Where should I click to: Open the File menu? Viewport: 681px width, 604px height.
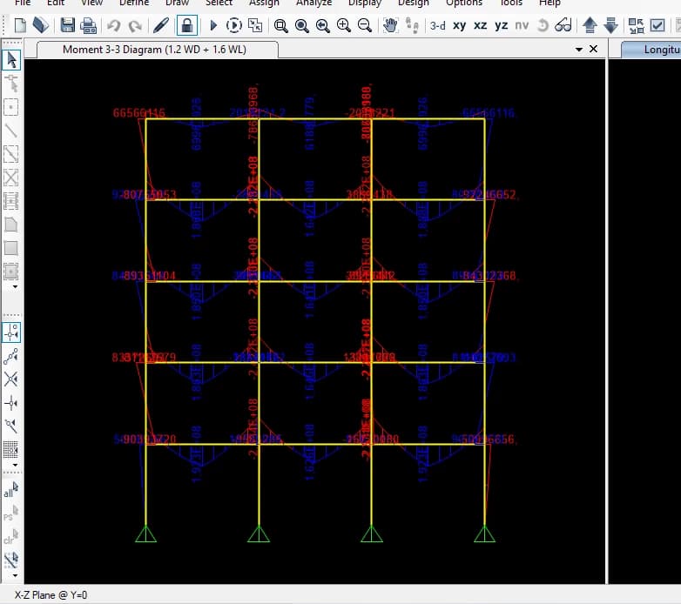(23, 3)
